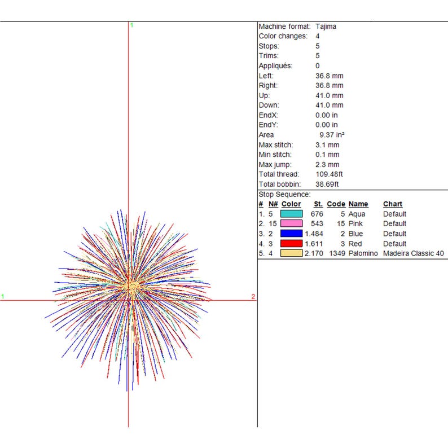Click the 'Code' column header

click(336, 204)
